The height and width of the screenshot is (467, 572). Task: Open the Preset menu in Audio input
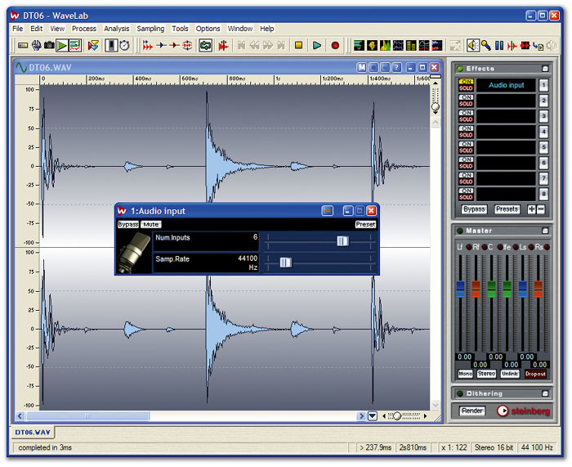pos(365,225)
